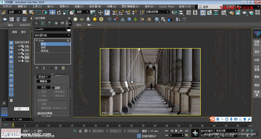The image size is (261, 139).
Task: Click object color swatch beside Line003
Action: coord(69,30)
